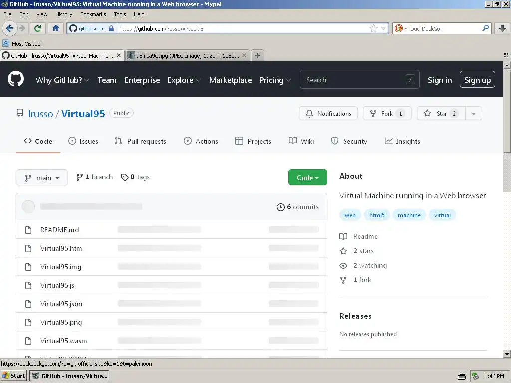Click the GitHub search input field

[360, 80]
